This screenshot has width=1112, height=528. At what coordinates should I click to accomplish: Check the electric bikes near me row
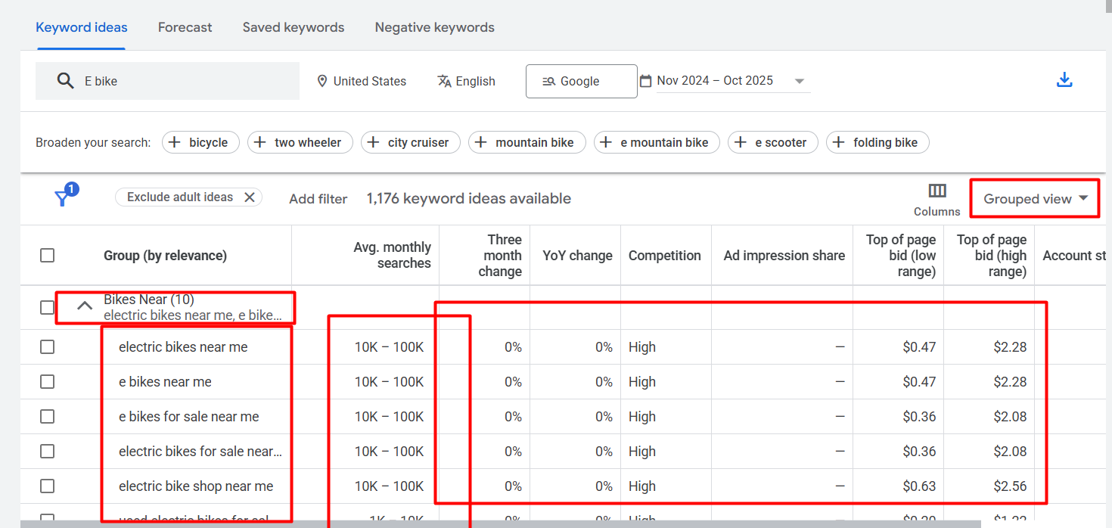pyautogui.click(x=47, y=347)
